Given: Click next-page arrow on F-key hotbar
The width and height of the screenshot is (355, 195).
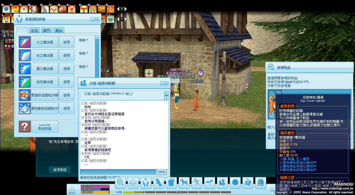Looking at the screenshot, I should pyautogui.click(x=125, y=9).
